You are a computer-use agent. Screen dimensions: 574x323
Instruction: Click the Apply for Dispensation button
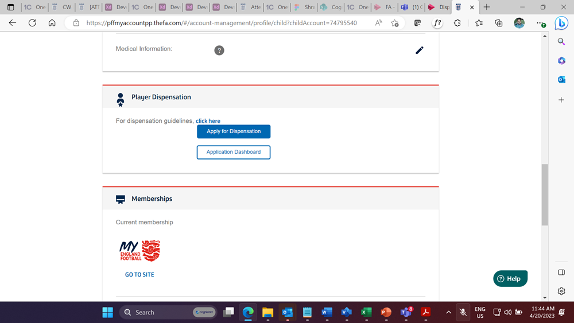pos(234,131)
